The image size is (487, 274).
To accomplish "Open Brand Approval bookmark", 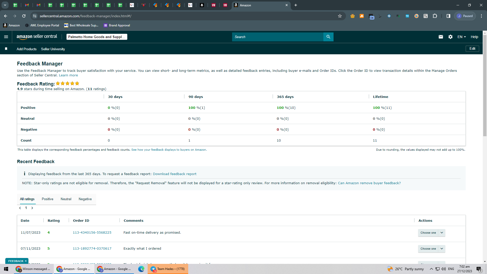I will click(117, 25).
